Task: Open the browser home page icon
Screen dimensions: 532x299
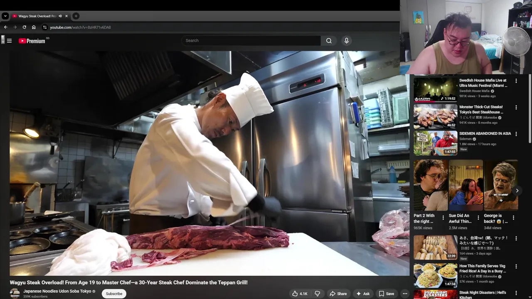Action: pos(34,27)
